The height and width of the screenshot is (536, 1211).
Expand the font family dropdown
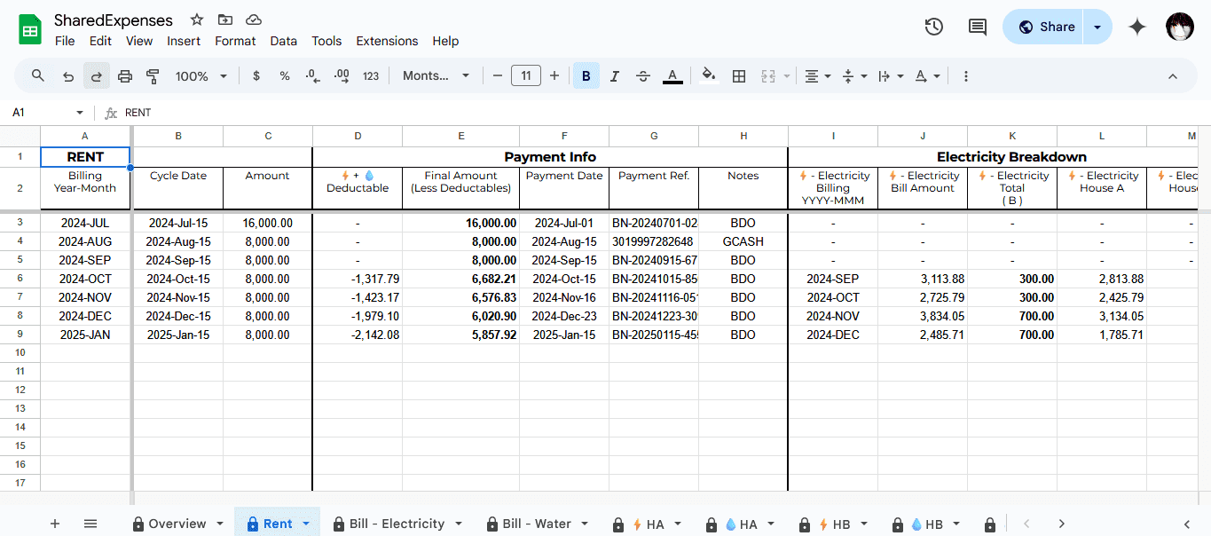click(x=436, y=76)
